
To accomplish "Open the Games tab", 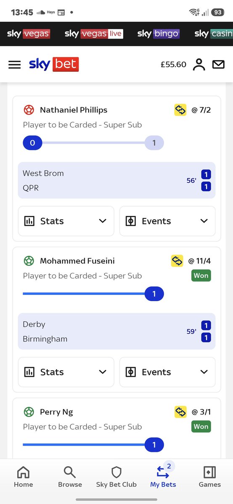I will 209,477.
